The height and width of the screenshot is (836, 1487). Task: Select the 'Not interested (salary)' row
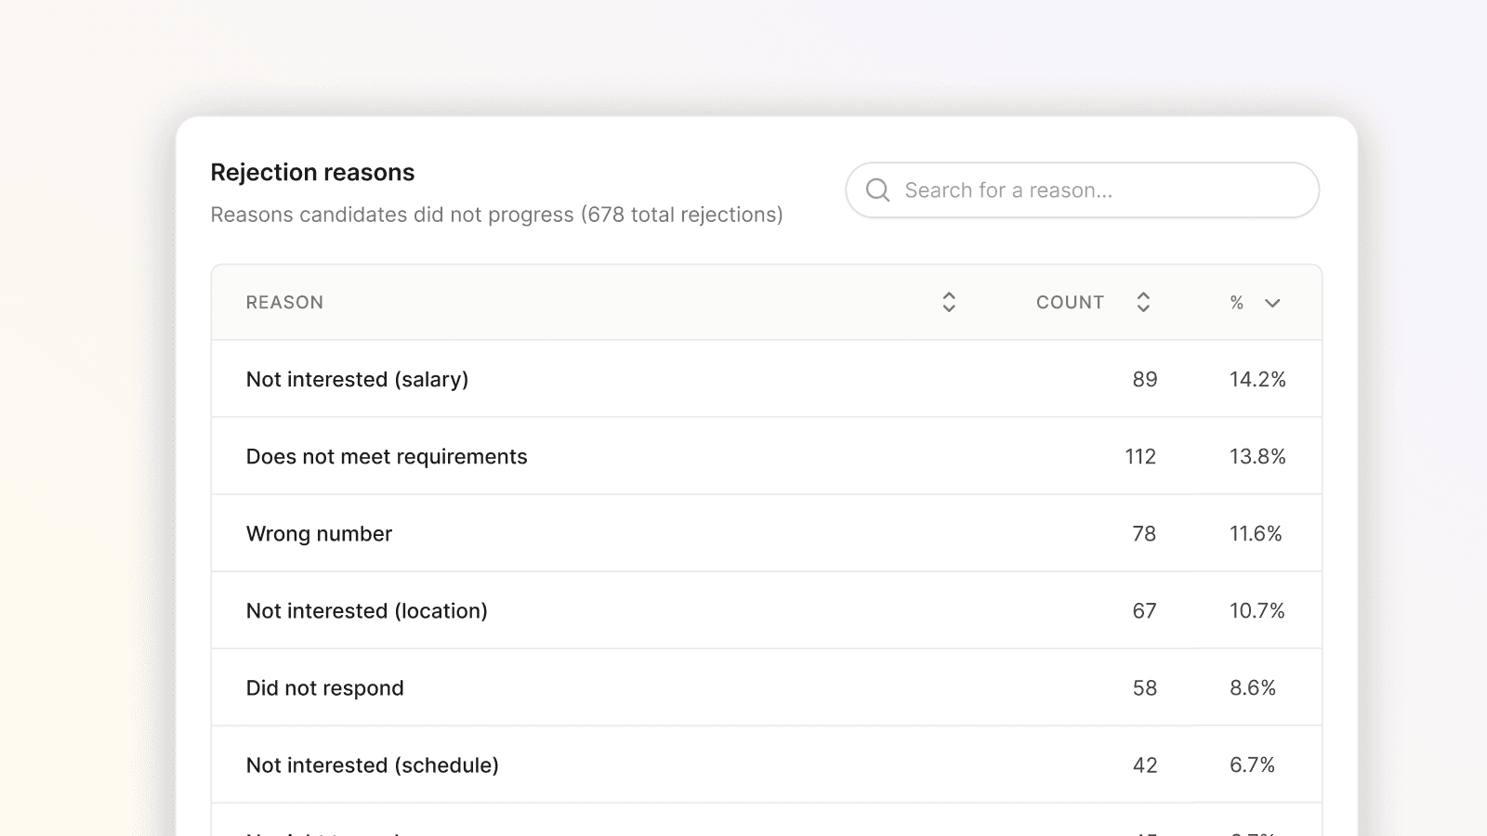(x=767, y=379)
